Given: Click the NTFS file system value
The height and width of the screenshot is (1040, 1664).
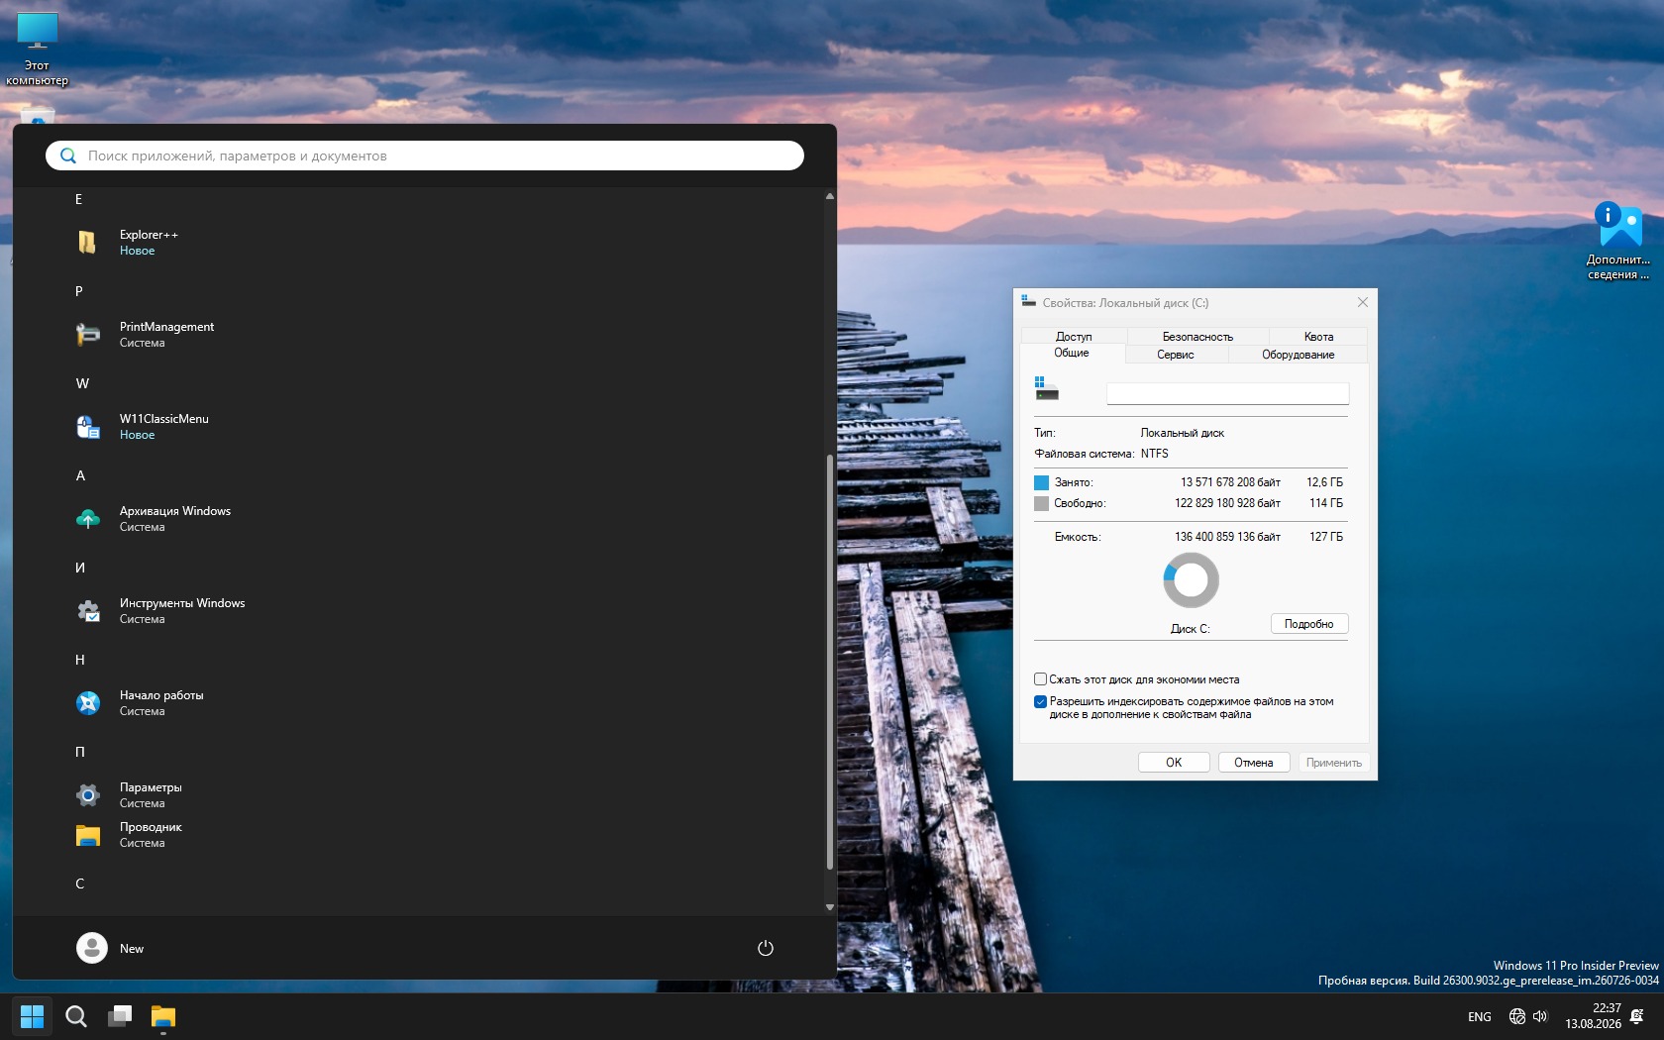Looking at the screenshot, I should click(x=1155, y=454).
